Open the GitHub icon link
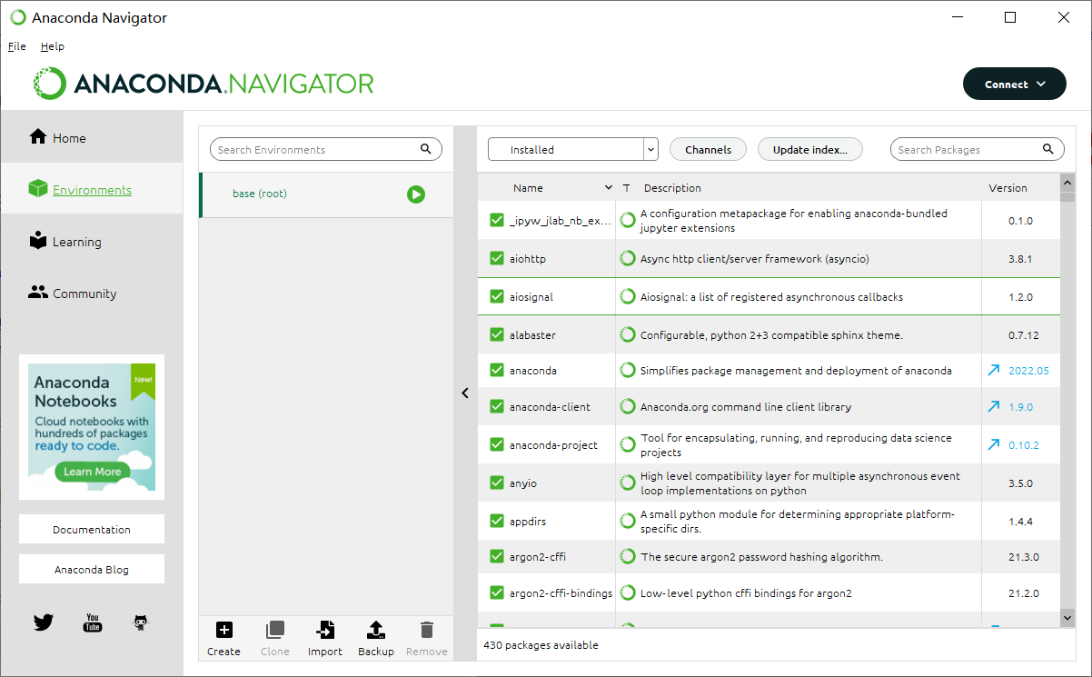This screenshot has height=677, width=1092. point(140,622)
